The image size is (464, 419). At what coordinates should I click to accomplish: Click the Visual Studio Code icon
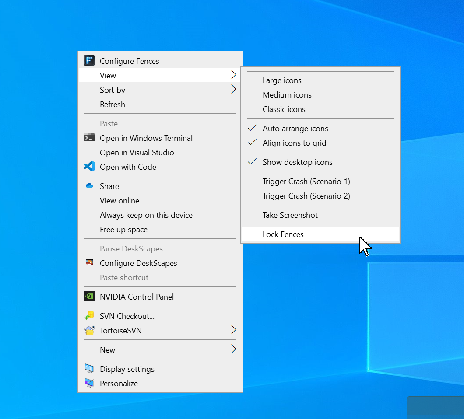[89, 167]
